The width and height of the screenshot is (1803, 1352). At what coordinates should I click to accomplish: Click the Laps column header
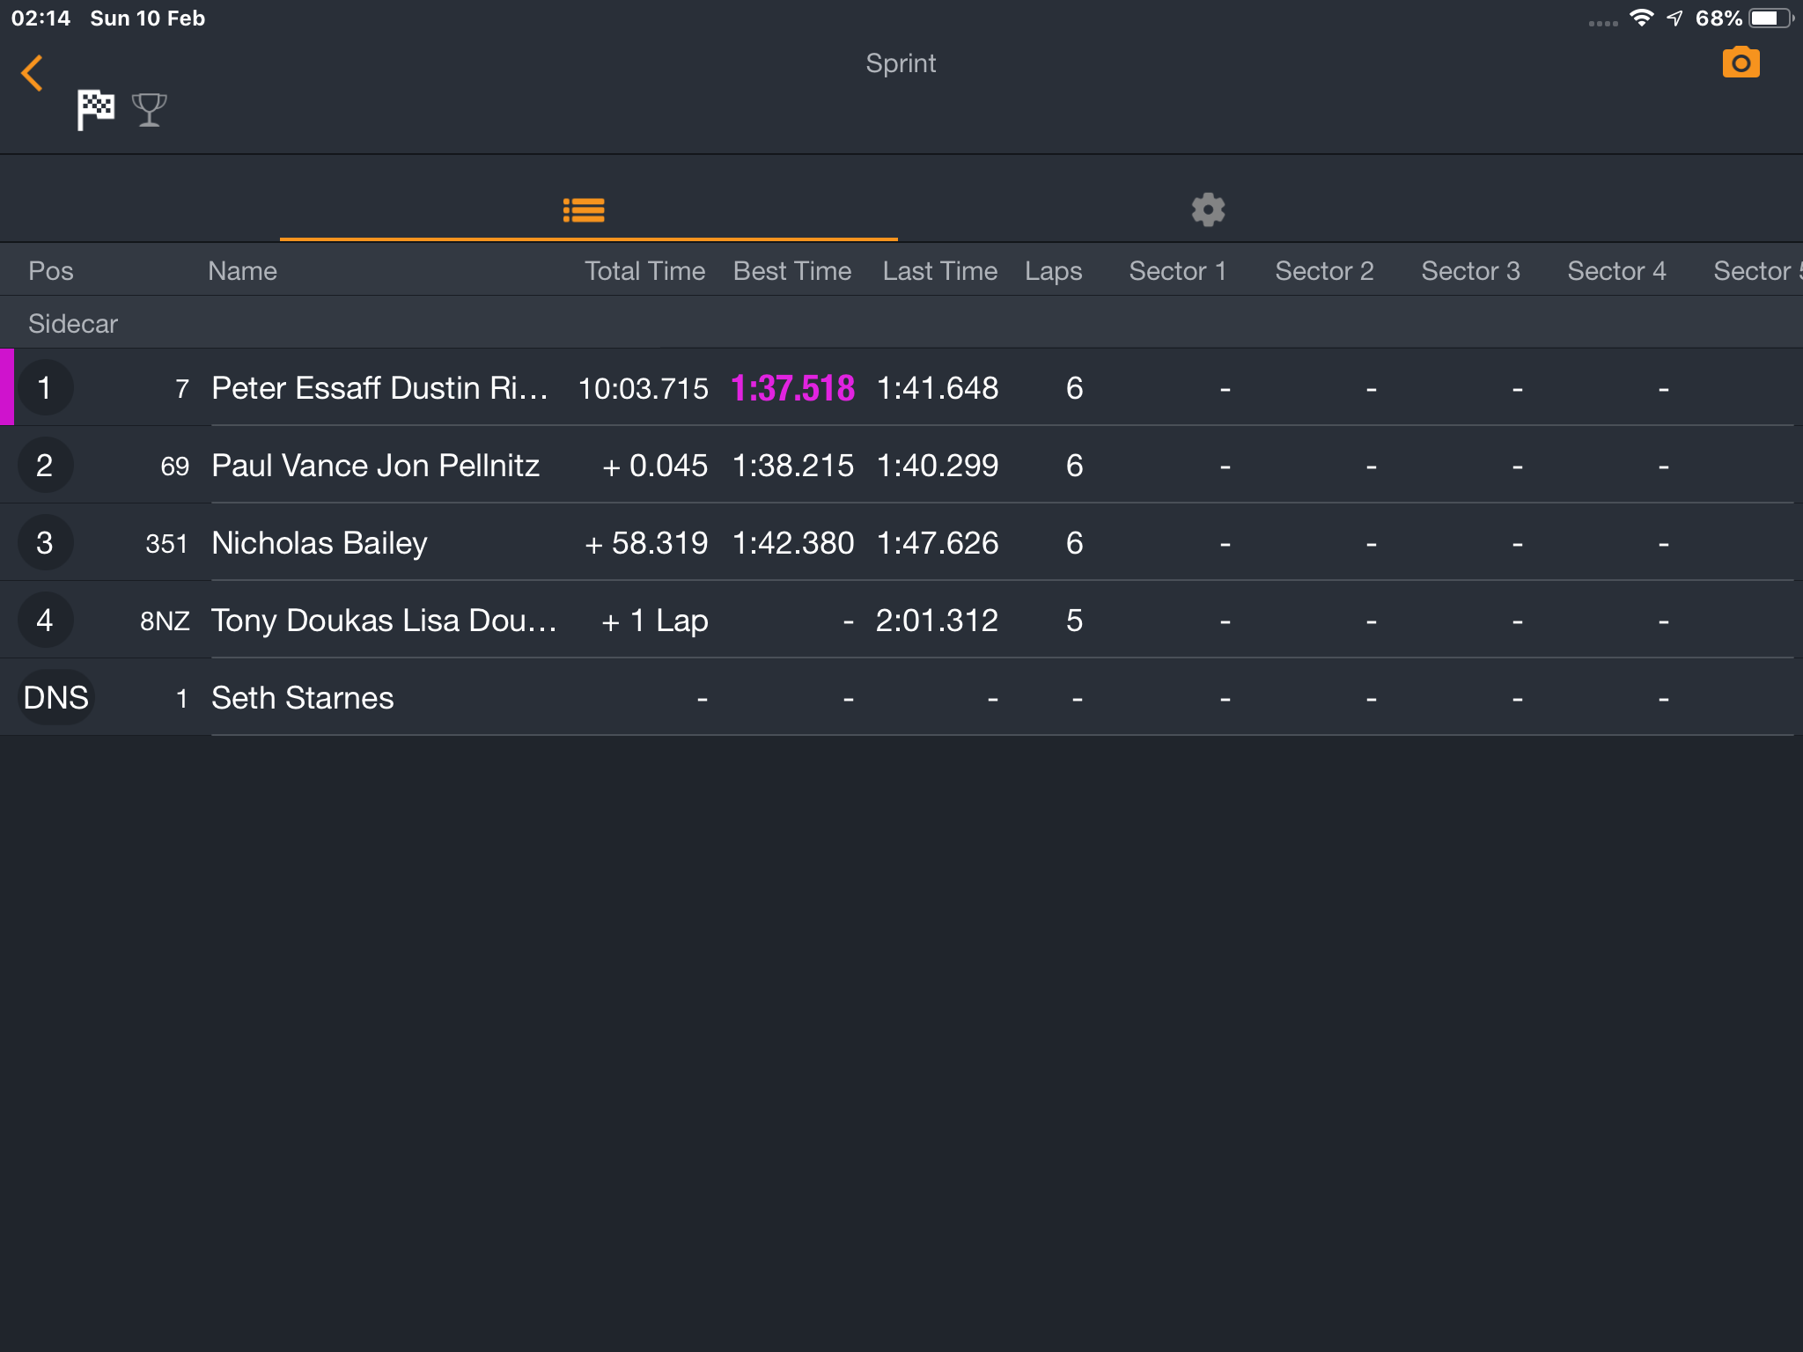[x=1053, y=271]
